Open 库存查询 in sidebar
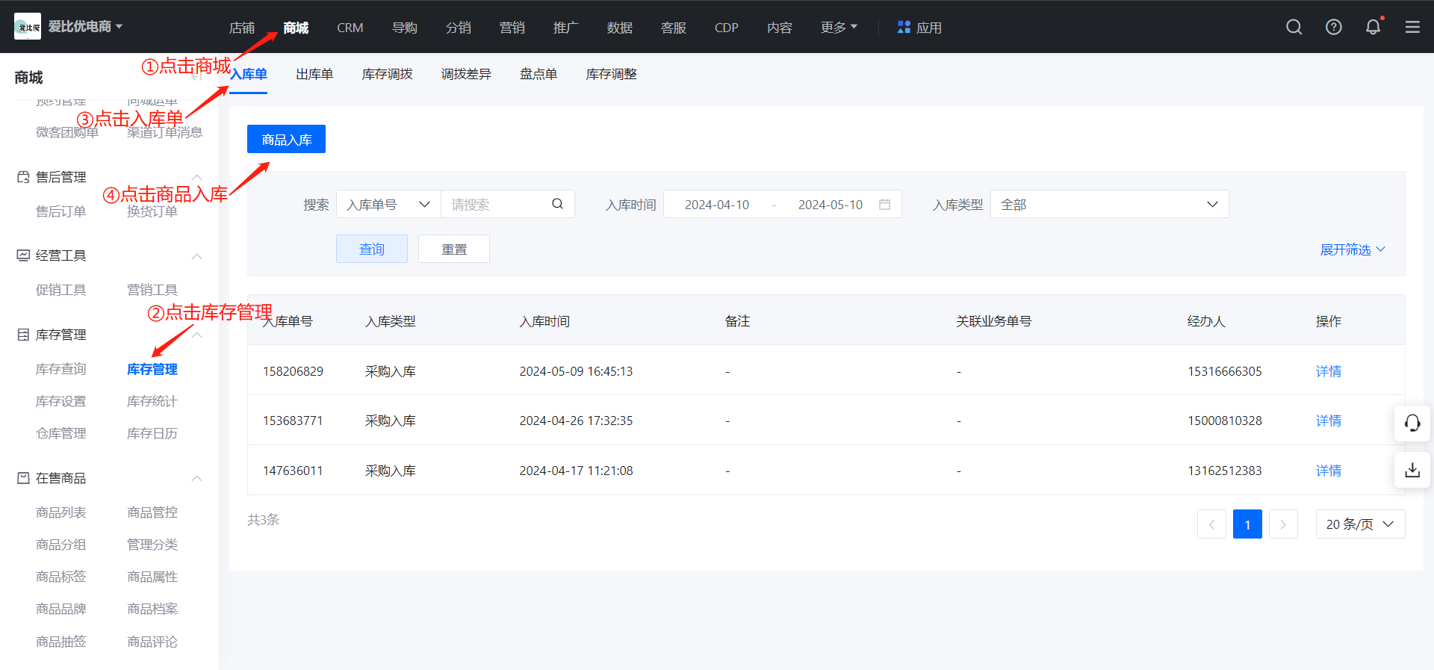 [x=61, y=369]
